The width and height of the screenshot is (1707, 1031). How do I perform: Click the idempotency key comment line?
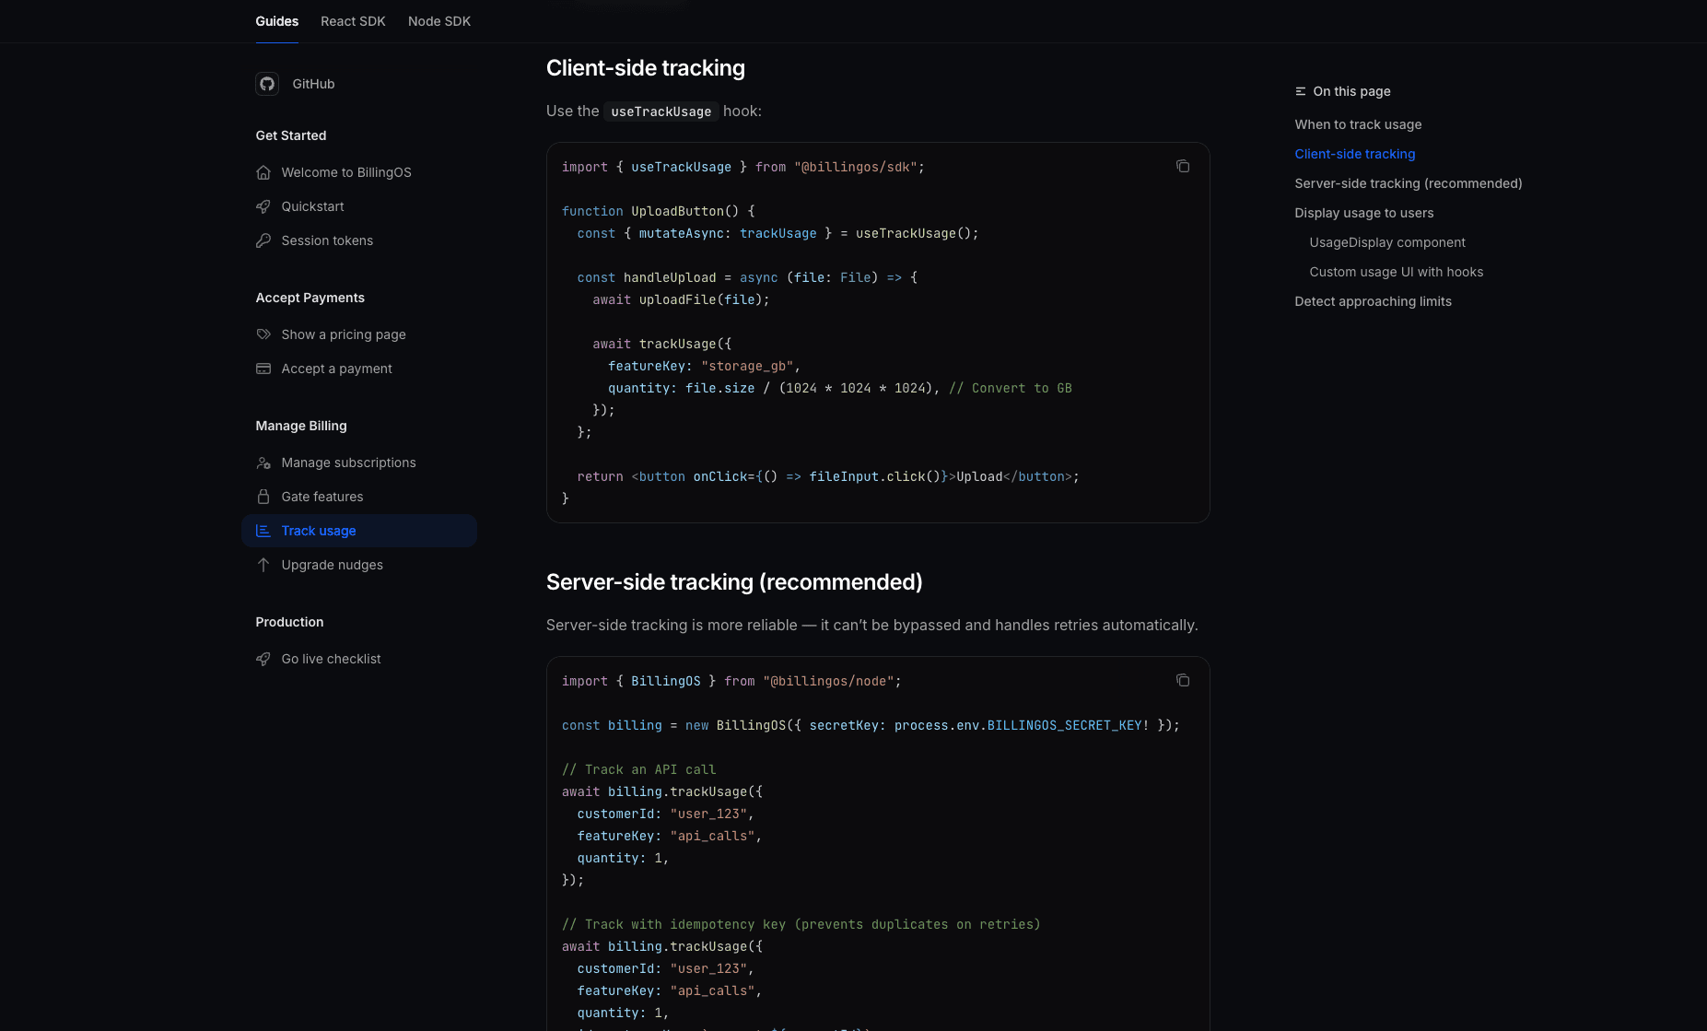click(x=801, y=924)
